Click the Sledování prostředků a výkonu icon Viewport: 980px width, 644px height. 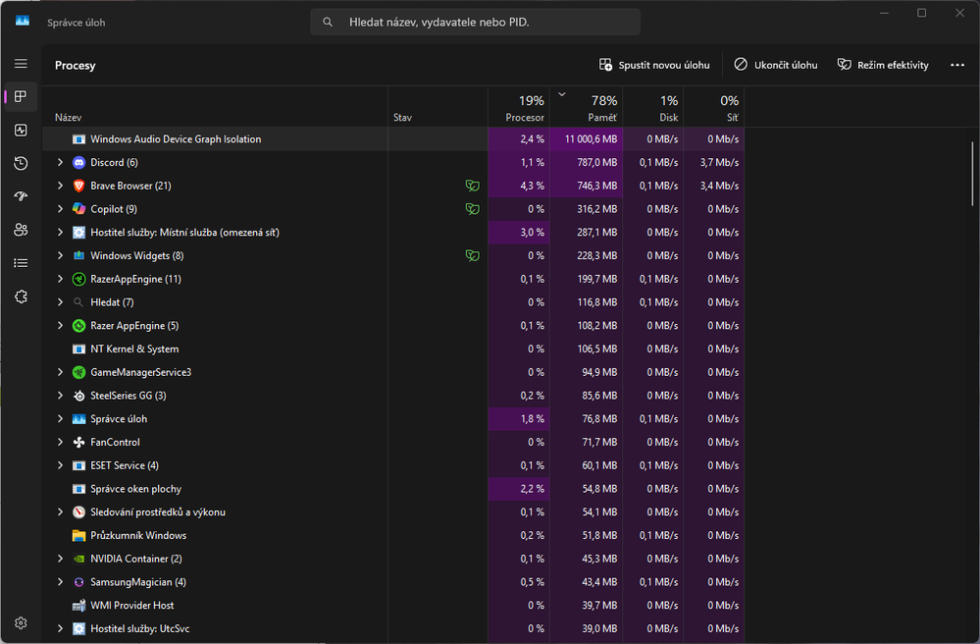click(78, 512)
